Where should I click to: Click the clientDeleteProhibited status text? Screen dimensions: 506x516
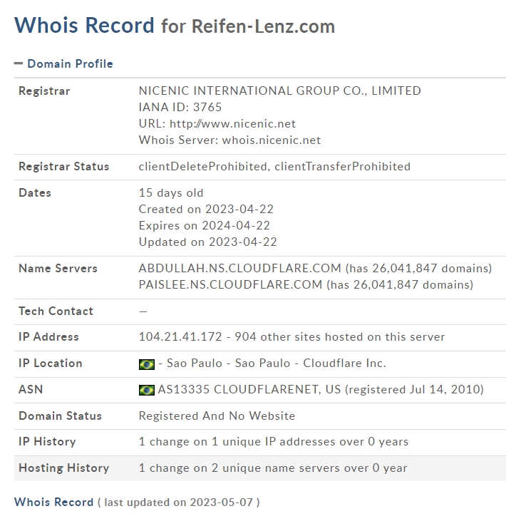pyautogui.click(x=202, y=167)
